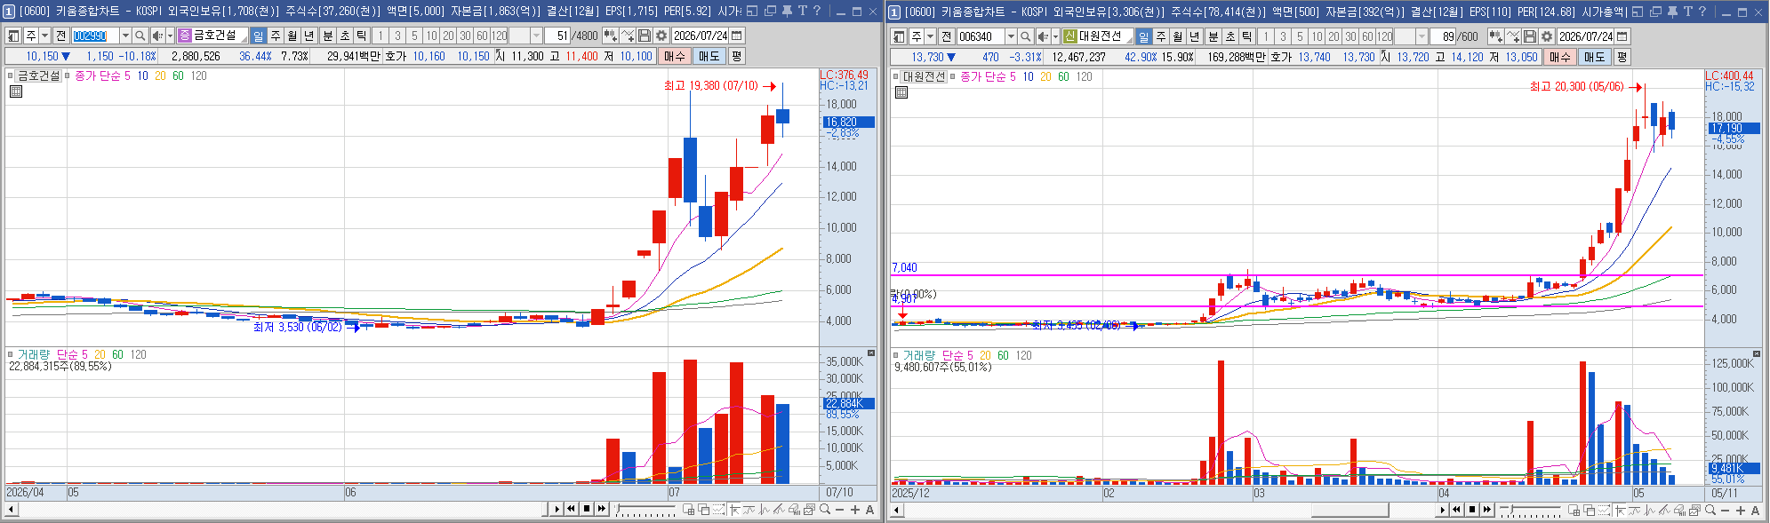
Task: Select weekly 주 period in the left chart
Action: [275, 36]
